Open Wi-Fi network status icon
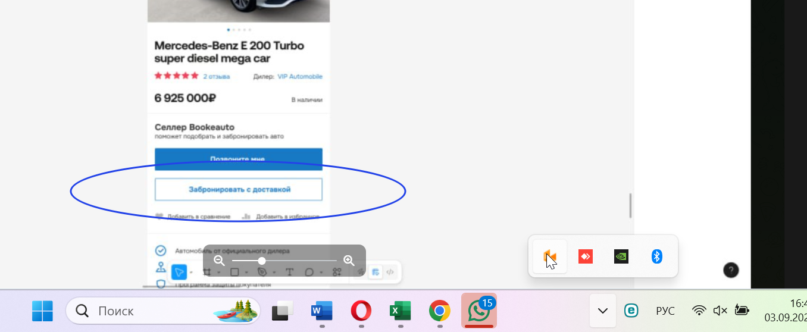This screenshot has width=807, height=332. click(x=700, y=311)
